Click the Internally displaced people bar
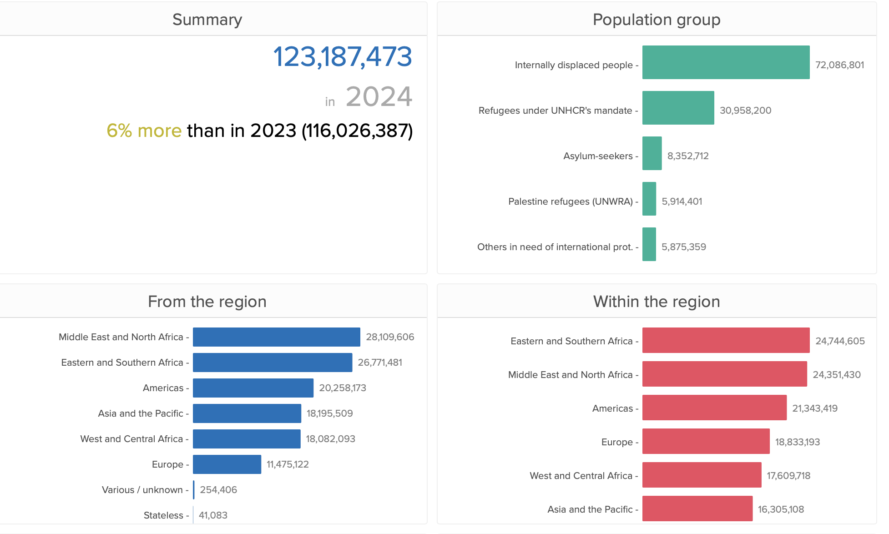 [726, 62]
